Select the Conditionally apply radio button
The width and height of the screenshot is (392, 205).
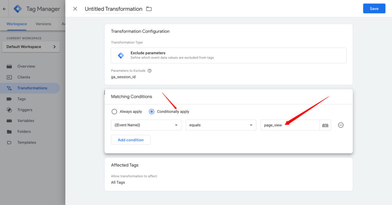(x=152, y=112)
